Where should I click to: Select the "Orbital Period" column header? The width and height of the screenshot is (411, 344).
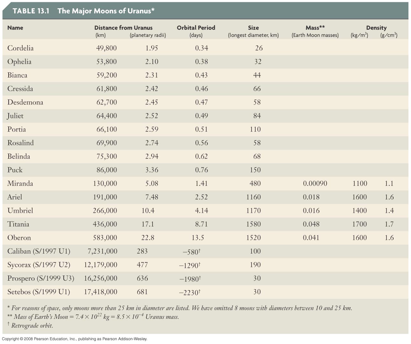point(196,28)
